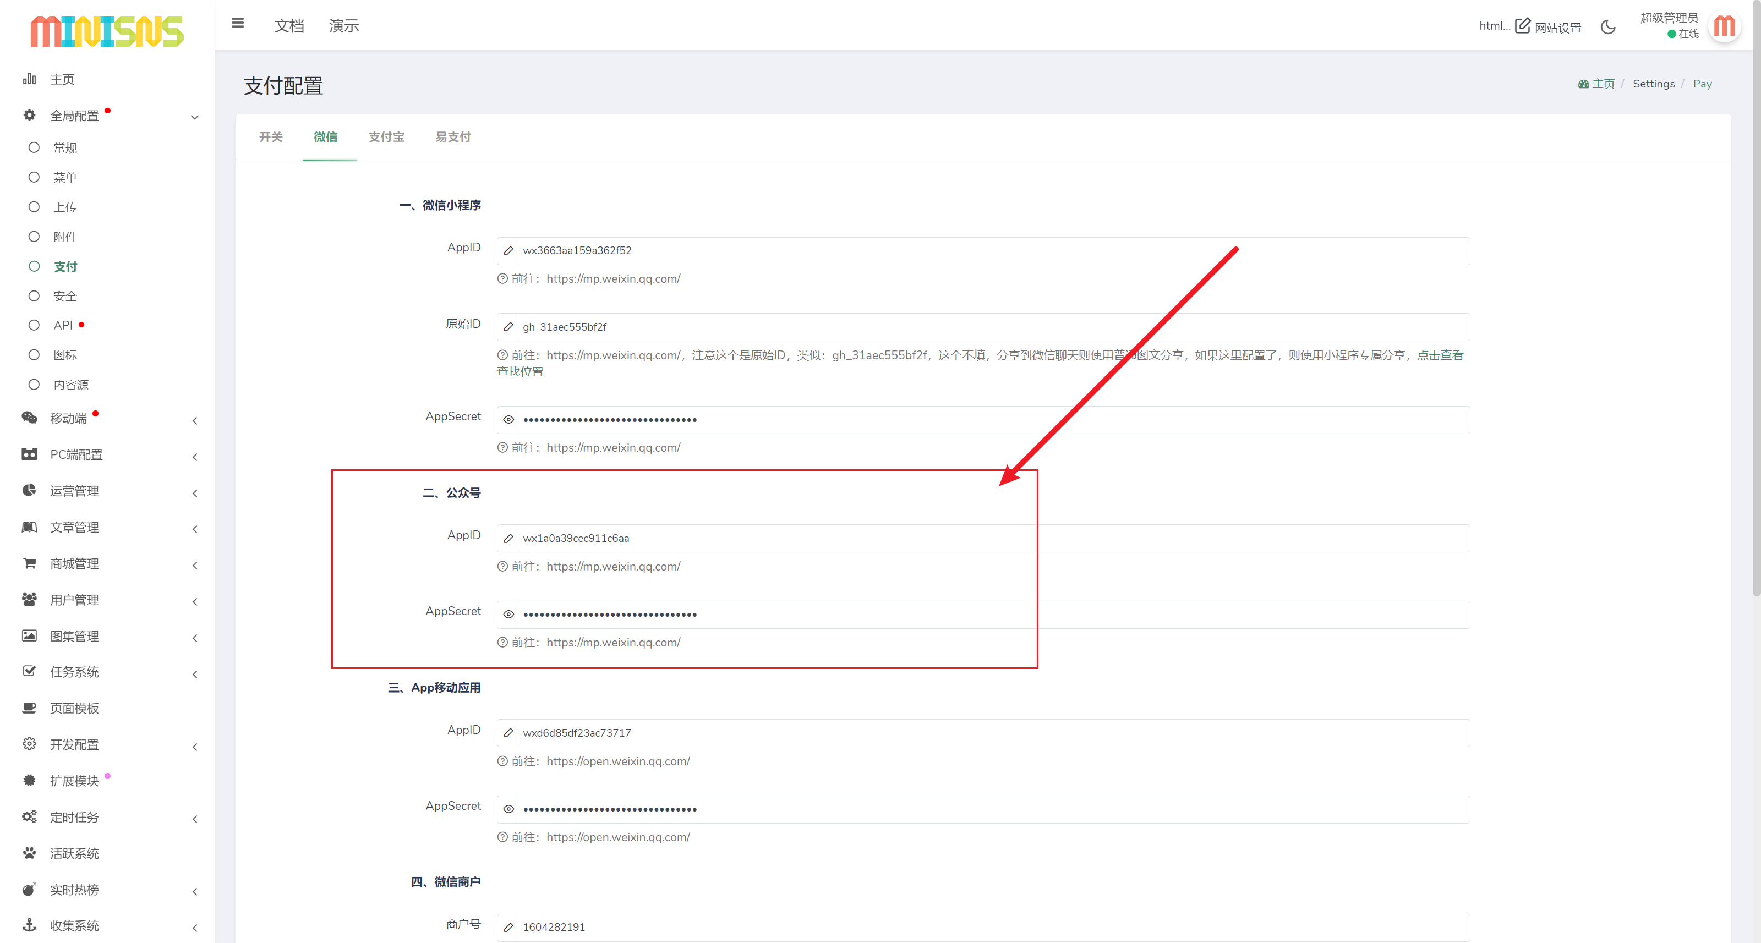The height and width of the screenshot is (943, 1761).
Task: Click the hamburger sidebar toggle icon
Action: (x=237, y=23)
